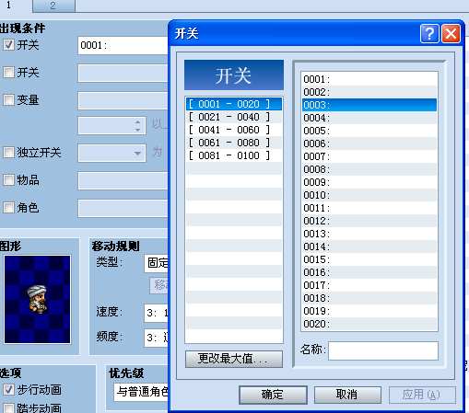The width and height of the screenshot is (469, 413).
Task: Click the 变量 variable field
Action: pos(123,100)
